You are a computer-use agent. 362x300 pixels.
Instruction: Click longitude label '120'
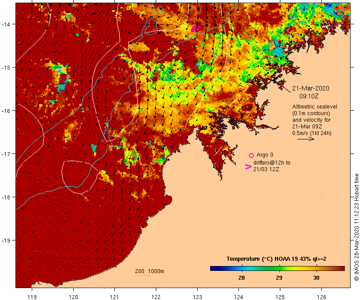tap(73, 297)
